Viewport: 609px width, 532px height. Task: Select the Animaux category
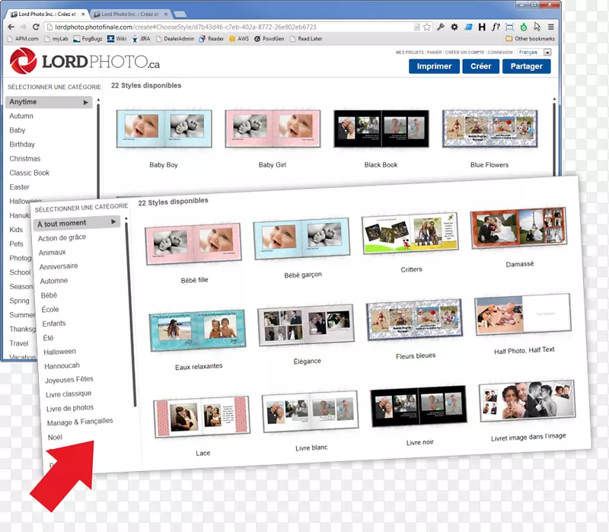coord(52,253)
